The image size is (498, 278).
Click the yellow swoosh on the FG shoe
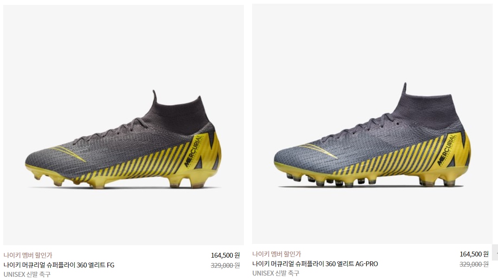[x=68, y=153]
